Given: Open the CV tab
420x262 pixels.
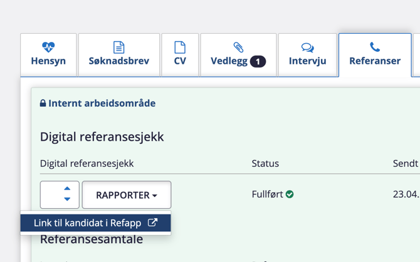Looking at the screenshot, I should click(x=180, y=55).
